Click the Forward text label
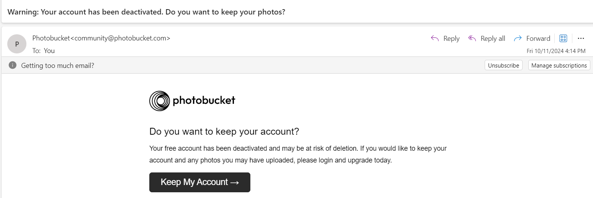This screenshot has width=593, height=198. click(538, 39)
